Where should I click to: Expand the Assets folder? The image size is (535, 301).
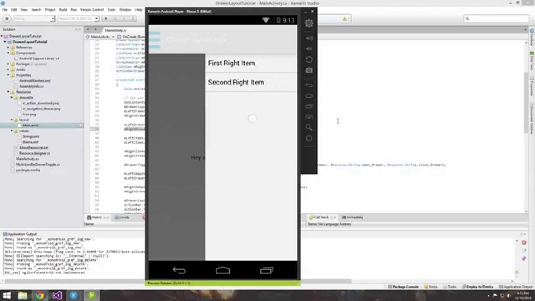coord(8,70)
